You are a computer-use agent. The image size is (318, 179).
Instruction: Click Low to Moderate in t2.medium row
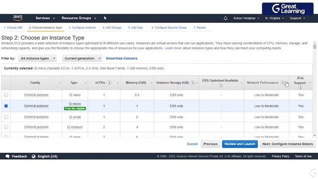(266, 127)
